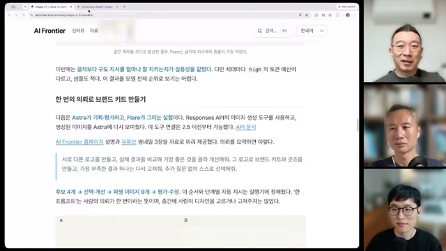Click the image label B

coord(186,220)
